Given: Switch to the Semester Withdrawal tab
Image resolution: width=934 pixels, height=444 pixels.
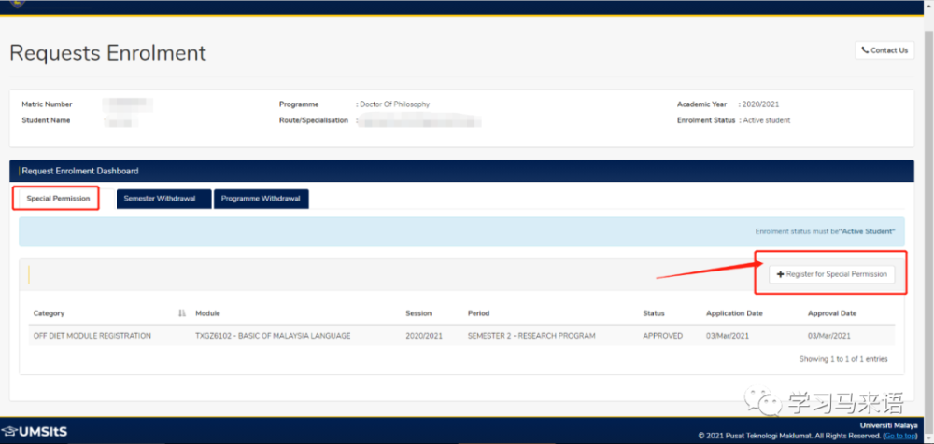Looking at the screenshot, I should coord(160,199).
